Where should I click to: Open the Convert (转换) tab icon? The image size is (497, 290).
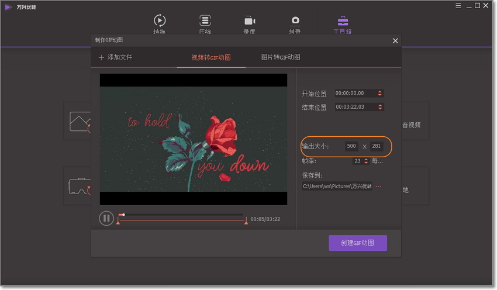160,20
